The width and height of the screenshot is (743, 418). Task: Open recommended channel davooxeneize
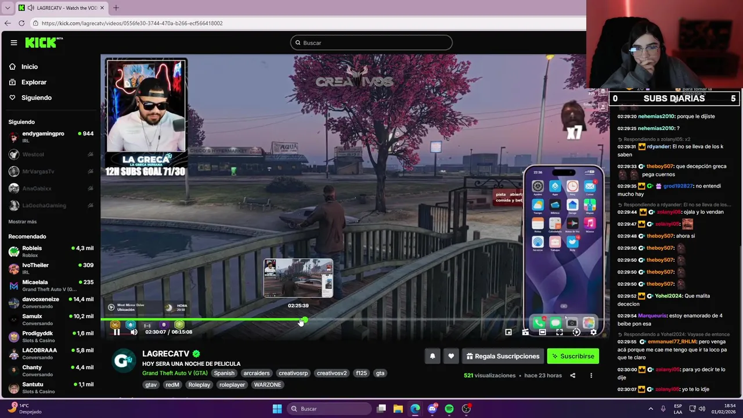(51, 302)
